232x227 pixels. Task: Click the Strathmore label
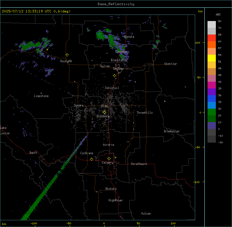point(139,164)
